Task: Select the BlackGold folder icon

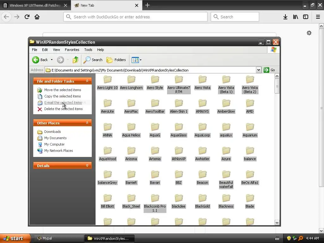Action: (202, 198)
